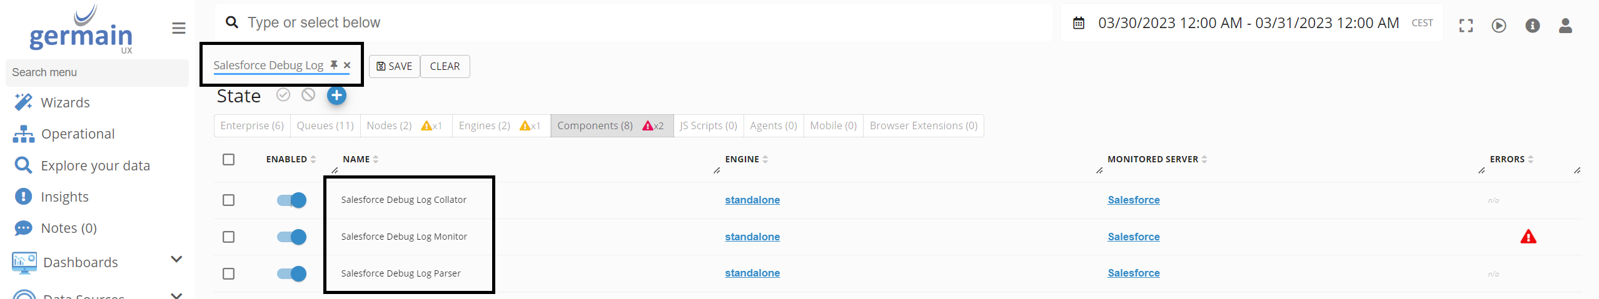Open the Nodes (2) tab
Screen dimensions: 1599x299
[x=389, y=125]
